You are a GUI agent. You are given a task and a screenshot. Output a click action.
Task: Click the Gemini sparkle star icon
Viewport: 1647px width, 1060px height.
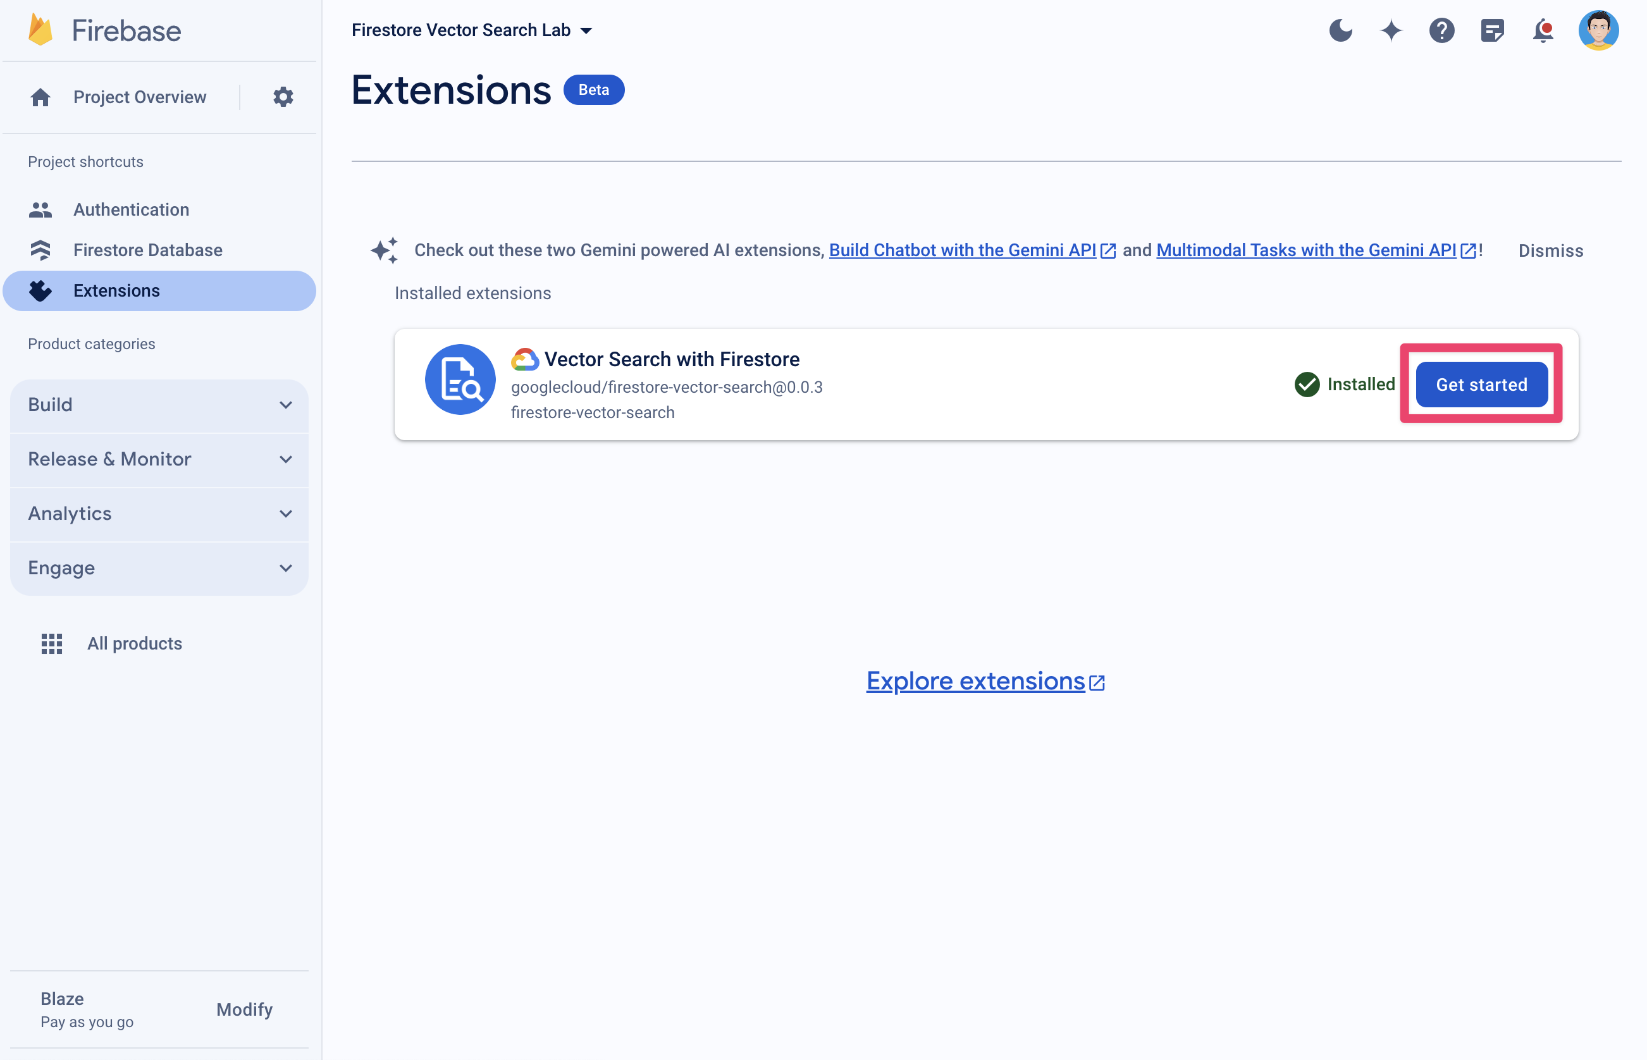(x=1390, y=30)
